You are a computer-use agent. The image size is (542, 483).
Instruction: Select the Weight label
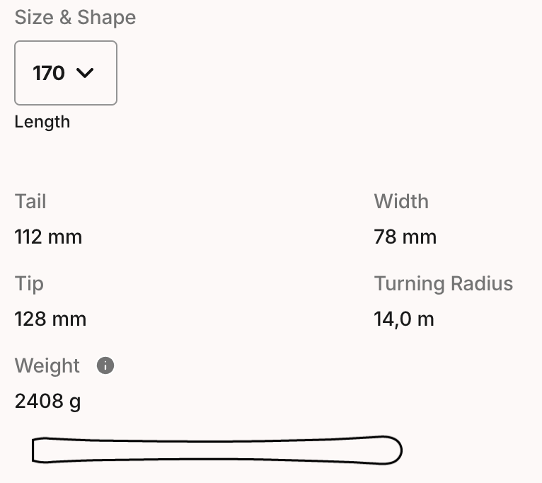47,365
